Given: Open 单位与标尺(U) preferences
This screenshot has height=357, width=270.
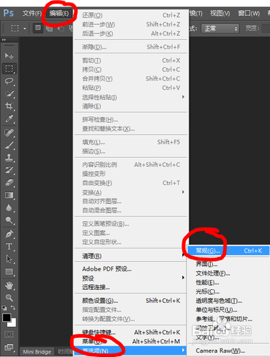Looking at the screenshot, I should click(229, 310).
